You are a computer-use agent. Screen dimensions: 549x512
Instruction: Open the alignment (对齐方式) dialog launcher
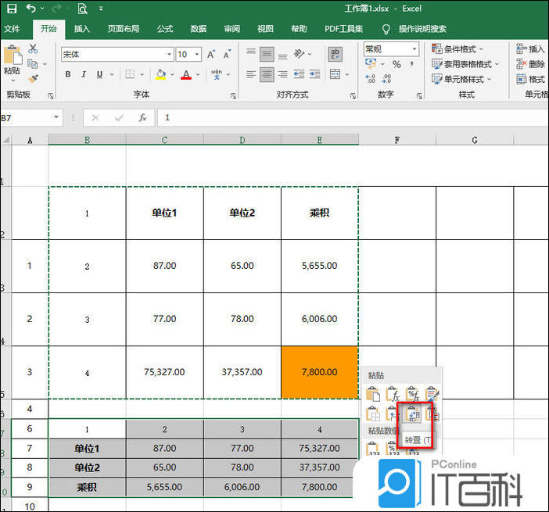coord(353,96)
